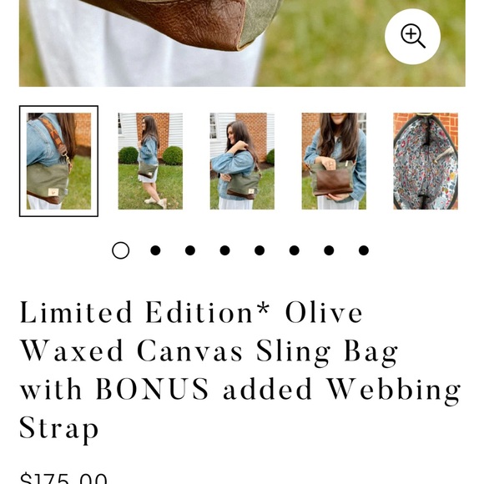
Task: Select thumbnail of woman holding leather bag front
Action: 334,161
